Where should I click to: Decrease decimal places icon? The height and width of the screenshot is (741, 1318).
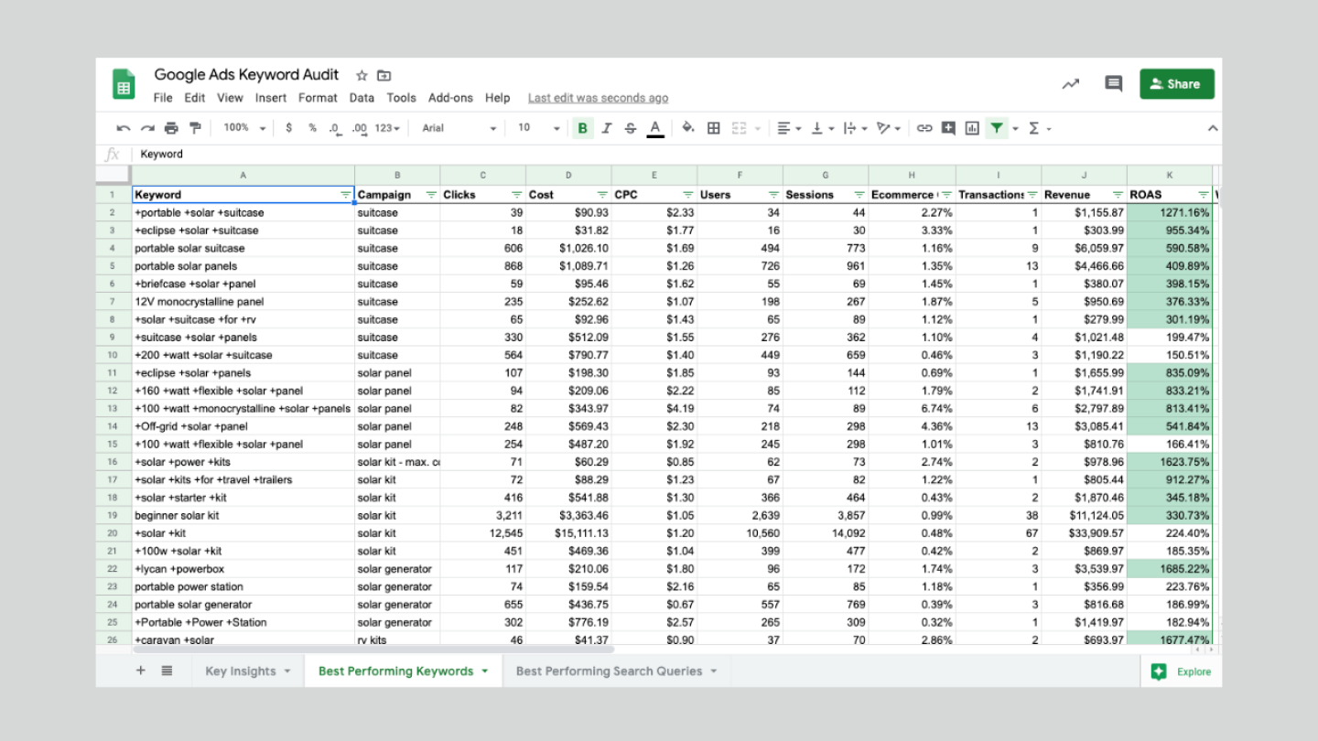coord(335,128)
